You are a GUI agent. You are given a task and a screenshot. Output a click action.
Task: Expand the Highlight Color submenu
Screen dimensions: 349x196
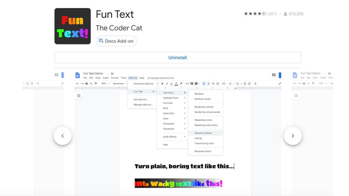pyautogui.click(x=172, y=98)
